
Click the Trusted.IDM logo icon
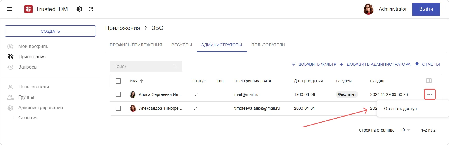coord(28,9)
